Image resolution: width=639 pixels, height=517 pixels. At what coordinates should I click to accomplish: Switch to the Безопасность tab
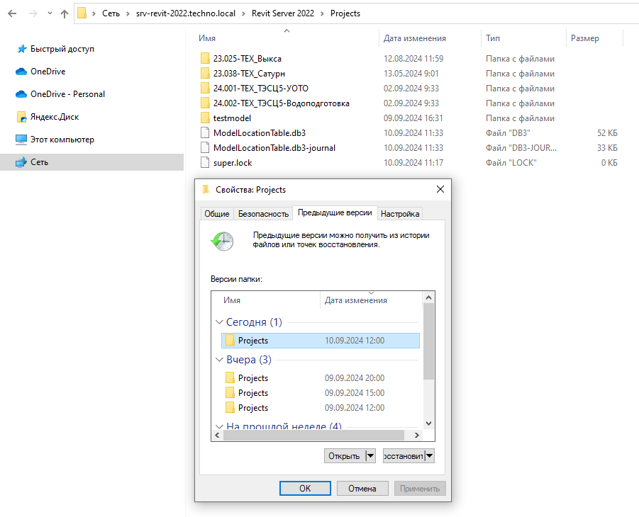[263, 214]
